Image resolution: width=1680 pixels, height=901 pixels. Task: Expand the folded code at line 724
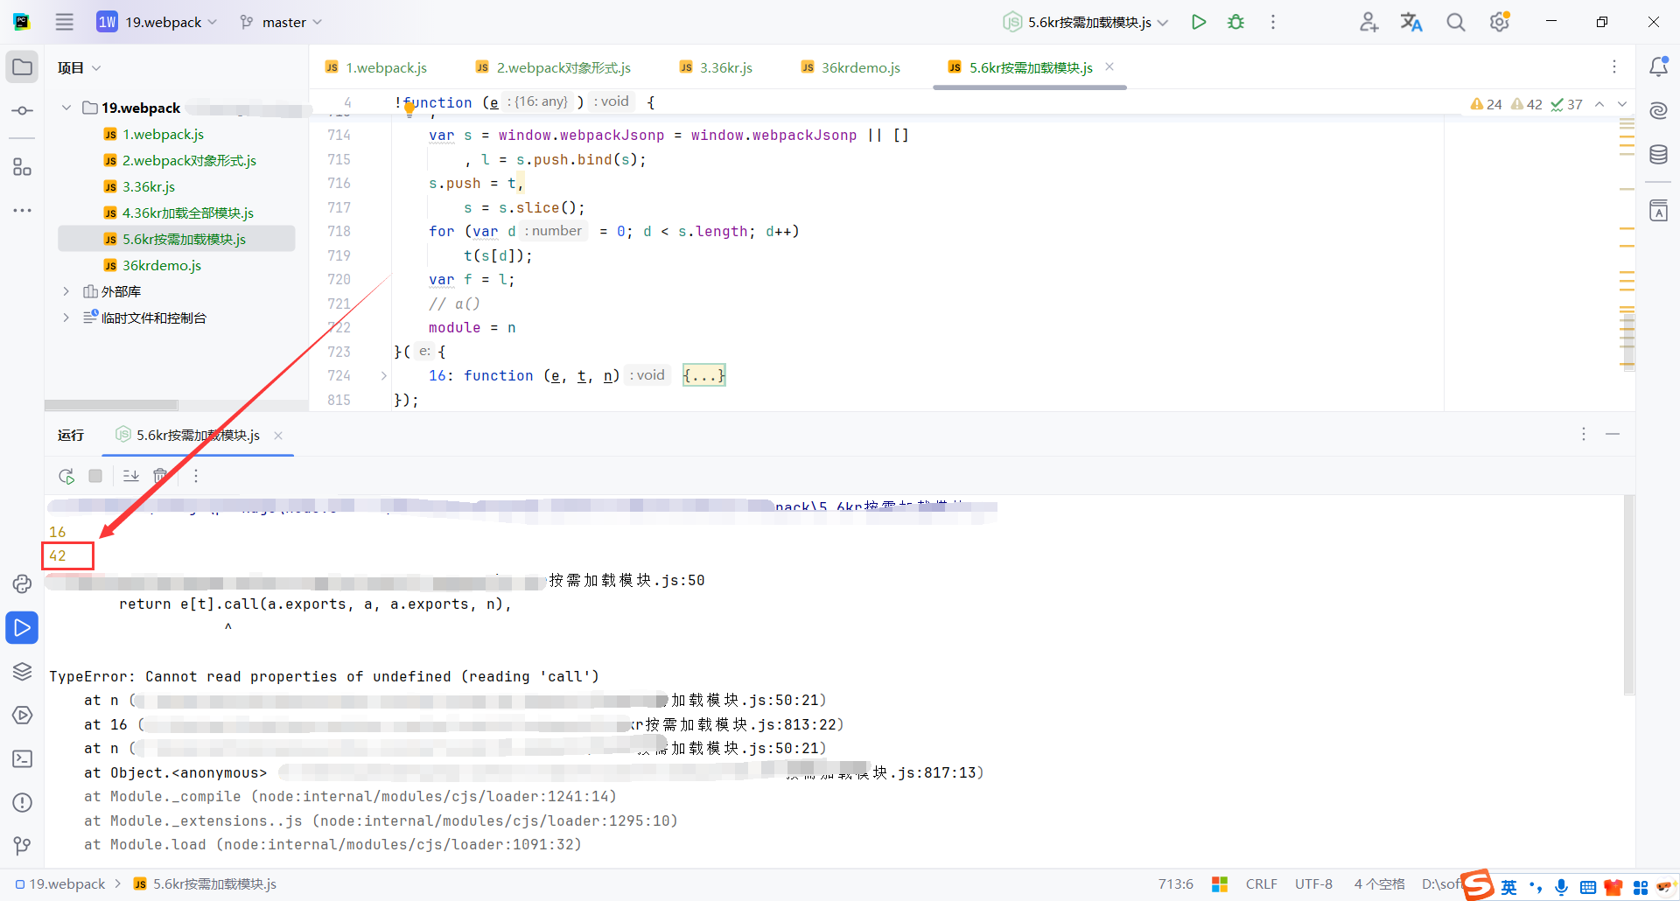703,375
